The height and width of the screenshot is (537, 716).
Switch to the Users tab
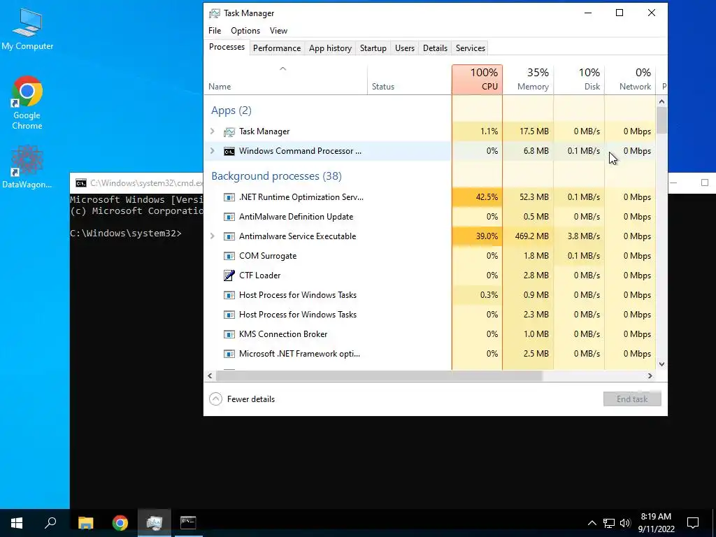pyautogui.click(x=405, y=48)
